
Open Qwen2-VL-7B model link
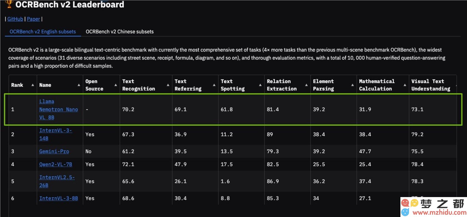pyautogui.click(x=55, y=164)
